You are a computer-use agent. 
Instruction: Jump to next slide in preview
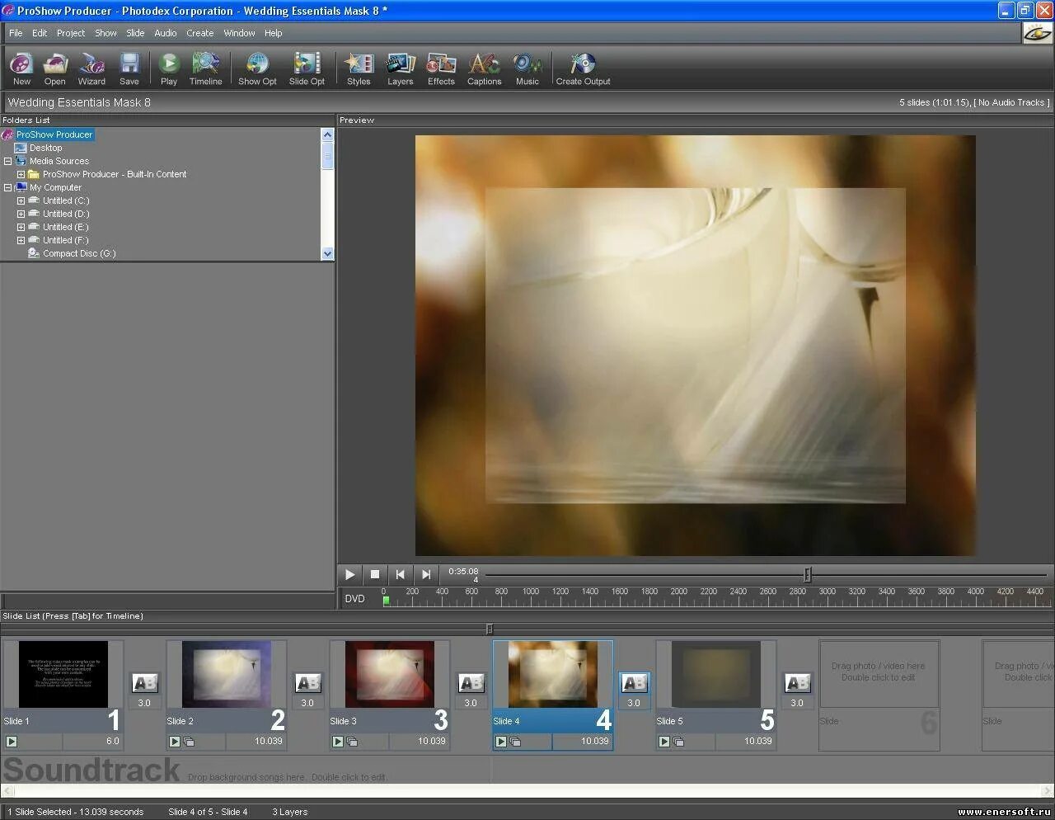(x=426, y=574)
